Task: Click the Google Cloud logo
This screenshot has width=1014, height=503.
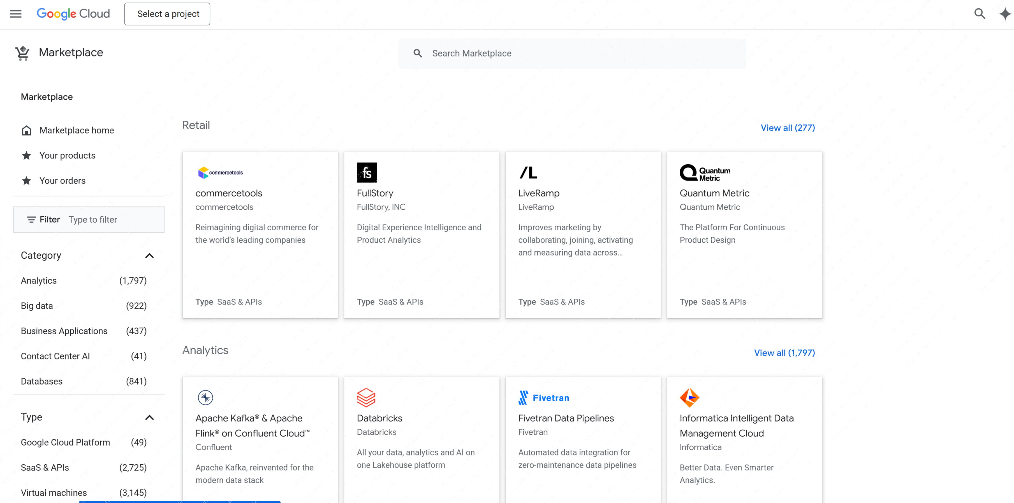Action: pyautogui.click(x=73, y=14)
